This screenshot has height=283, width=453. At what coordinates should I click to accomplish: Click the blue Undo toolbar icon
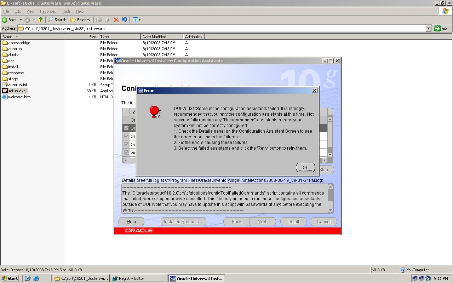click(124, 20)
